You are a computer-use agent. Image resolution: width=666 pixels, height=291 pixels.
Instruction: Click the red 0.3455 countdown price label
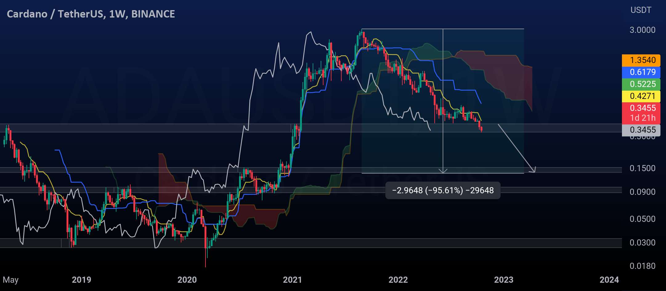click(x=641, y=113)
